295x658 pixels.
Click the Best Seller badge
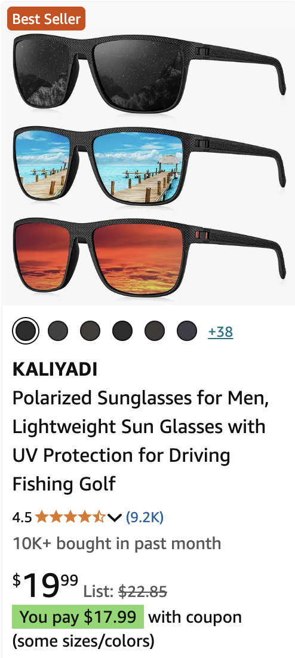[x=46, y=19]
